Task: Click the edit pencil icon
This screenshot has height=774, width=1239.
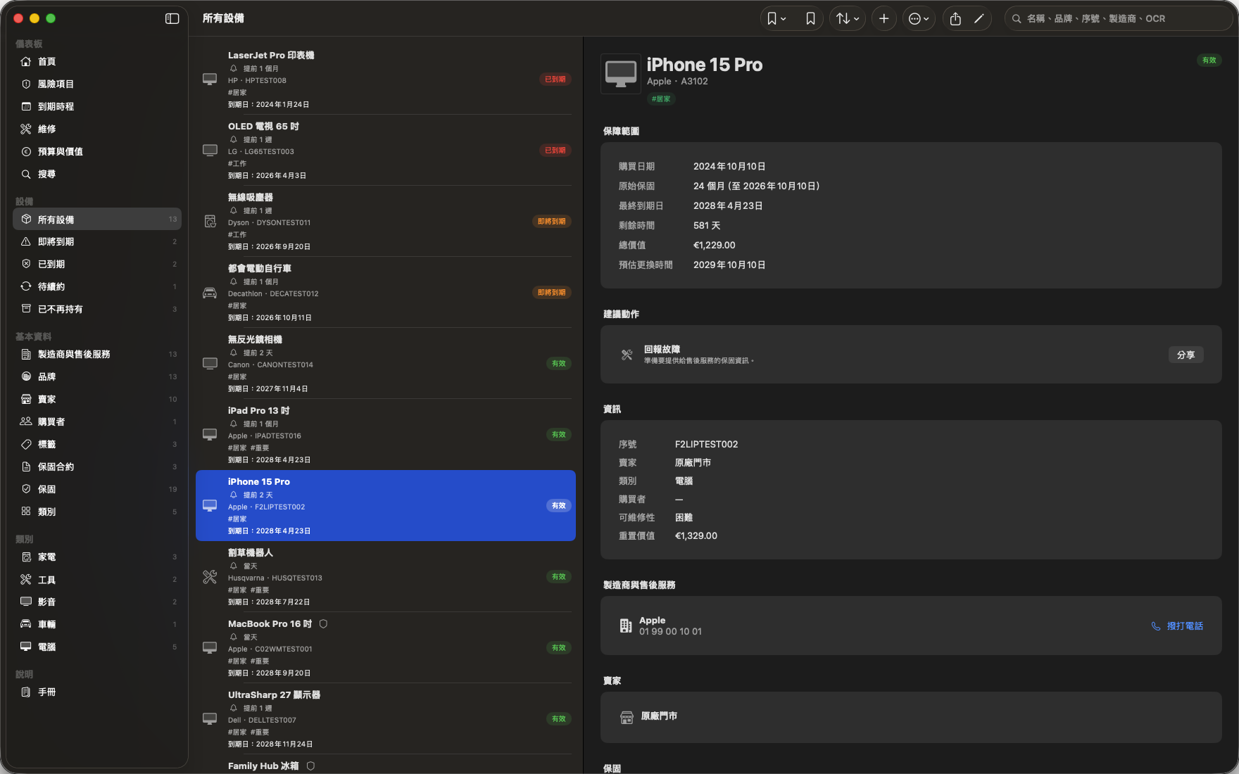Action: (979, 19)
